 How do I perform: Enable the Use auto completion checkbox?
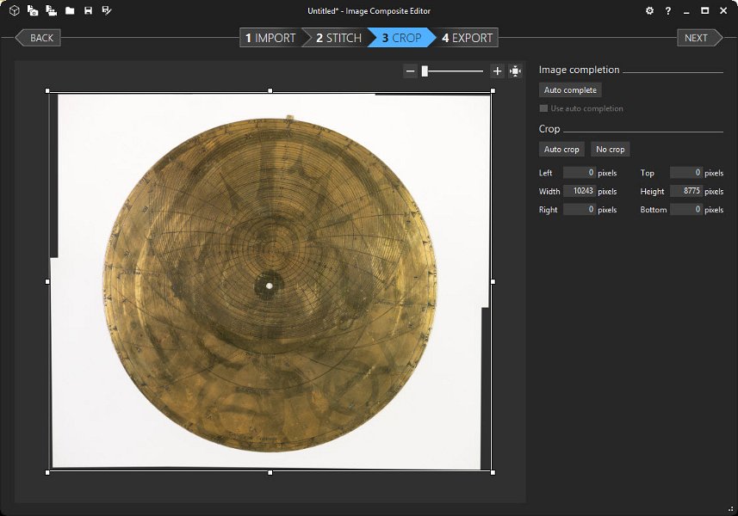pos(543,108)
